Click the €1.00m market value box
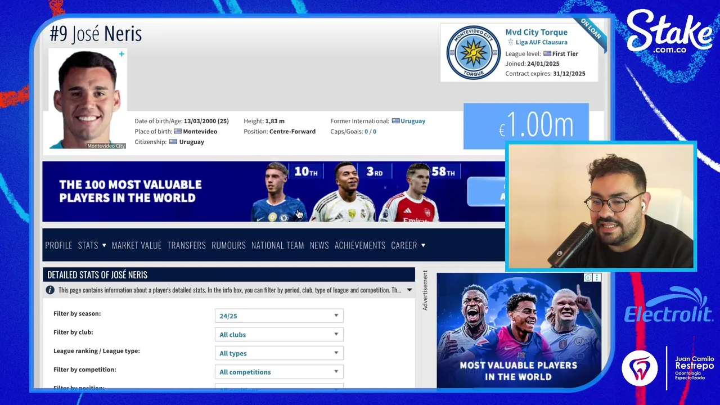Viewport: 720px width, 405px height. pyautogui.click(x=526, y=126)
